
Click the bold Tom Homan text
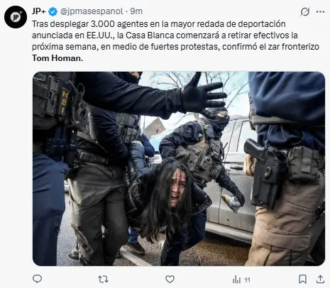tap(57, 58)
